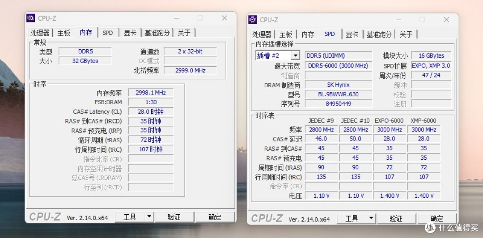This screenshot has height=238, width=483.
Task: Click the JEDEC #10 column header
Action: pyautogui.click(x=355, y=120)
